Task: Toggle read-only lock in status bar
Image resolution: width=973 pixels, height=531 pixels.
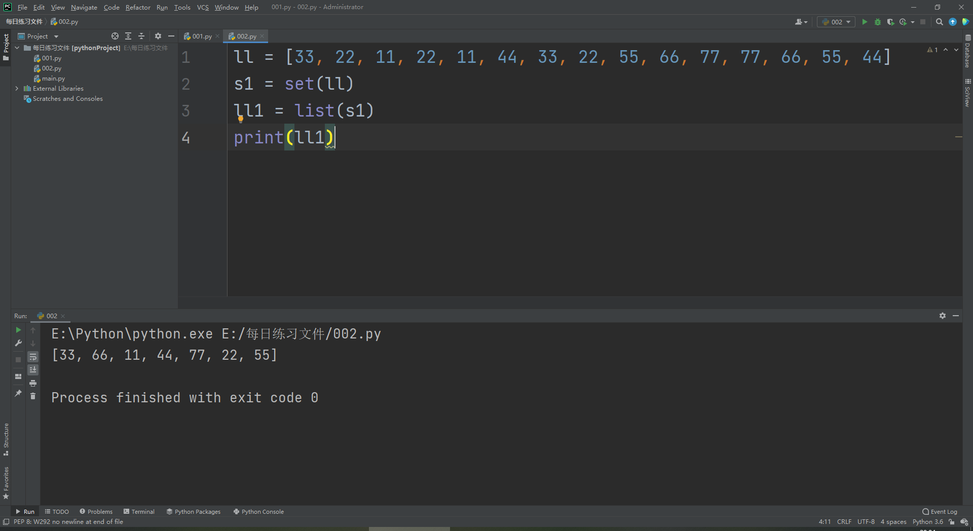Action: pyautogui.click(x=951, y=522)
